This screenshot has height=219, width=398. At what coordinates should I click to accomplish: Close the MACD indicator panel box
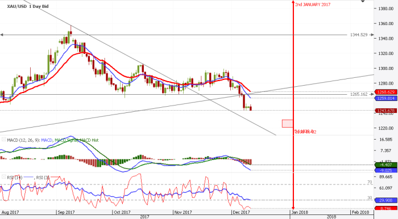point(4,140)
